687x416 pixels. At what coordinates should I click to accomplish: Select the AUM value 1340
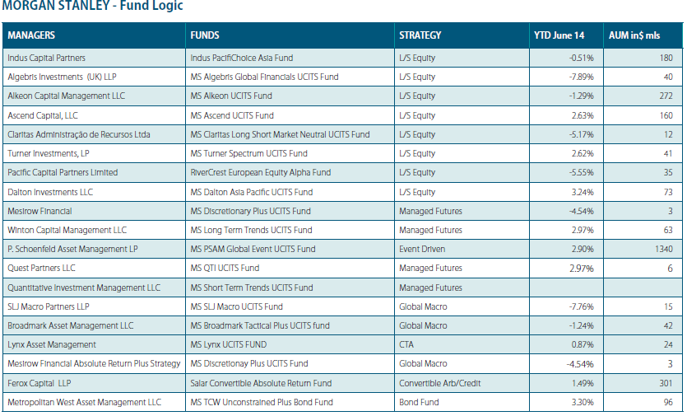pyautogui.click(x=662, y=249)
